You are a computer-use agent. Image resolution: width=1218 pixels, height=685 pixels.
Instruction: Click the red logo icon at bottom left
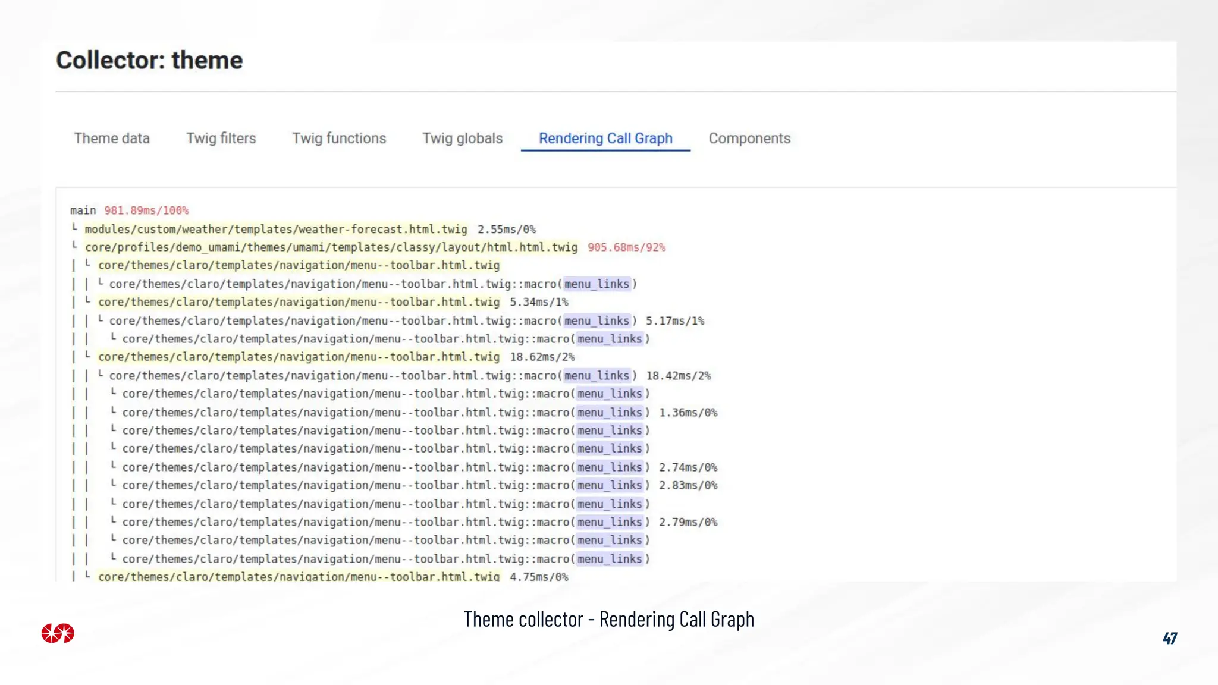[x=58, y=633]
